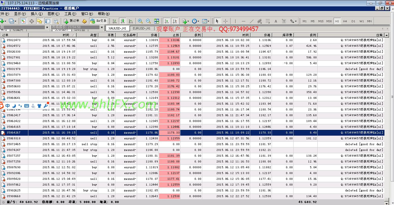Select the arrows symbol tool
The width and height of the screenshot is (394, 205).
coord(292,21)
